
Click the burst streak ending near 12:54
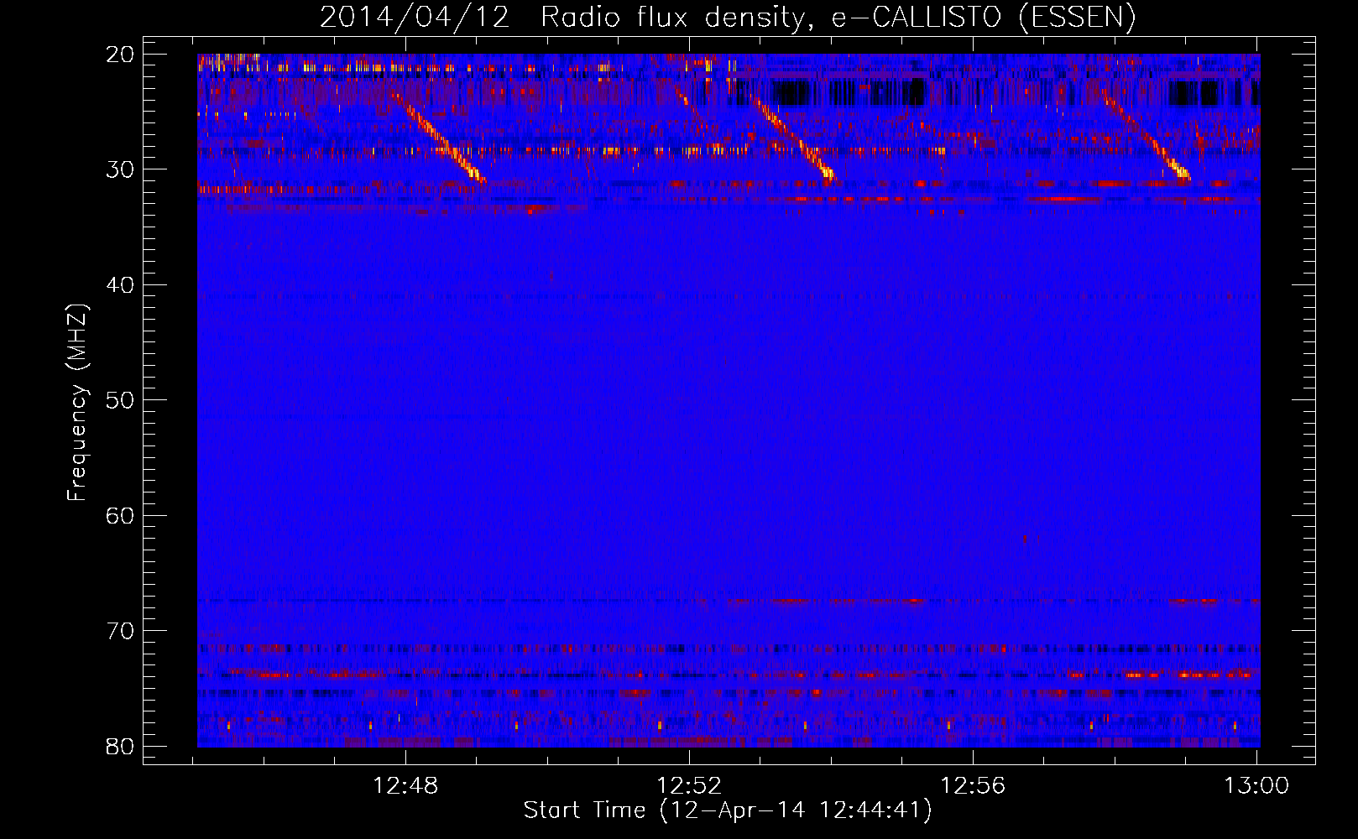pyautogui.click(x=794, y=140)
